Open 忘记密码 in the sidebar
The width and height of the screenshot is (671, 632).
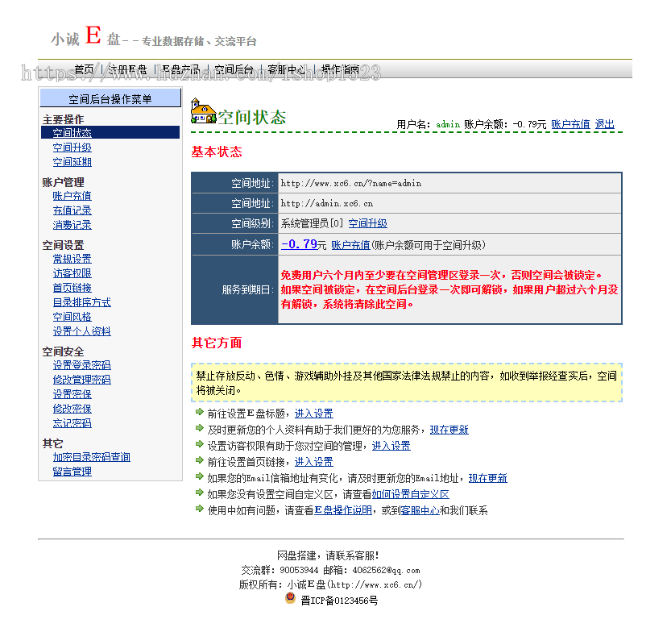(x=72, y=423)
